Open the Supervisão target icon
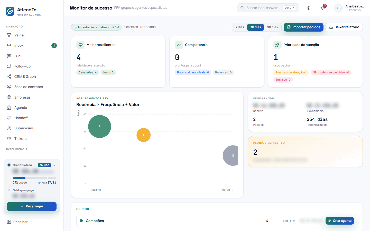The image size is (370, 231). click(x=9, y=128)
